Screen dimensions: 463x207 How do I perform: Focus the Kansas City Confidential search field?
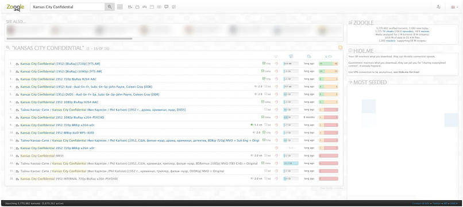pos(67,7)
